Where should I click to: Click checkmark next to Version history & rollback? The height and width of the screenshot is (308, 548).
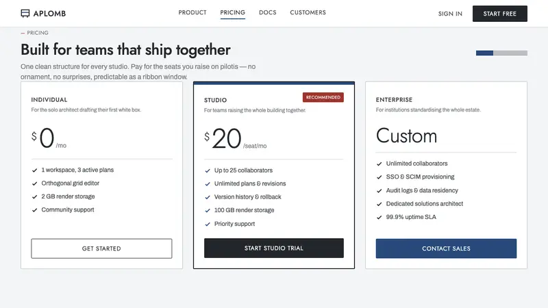click(208, 197)
